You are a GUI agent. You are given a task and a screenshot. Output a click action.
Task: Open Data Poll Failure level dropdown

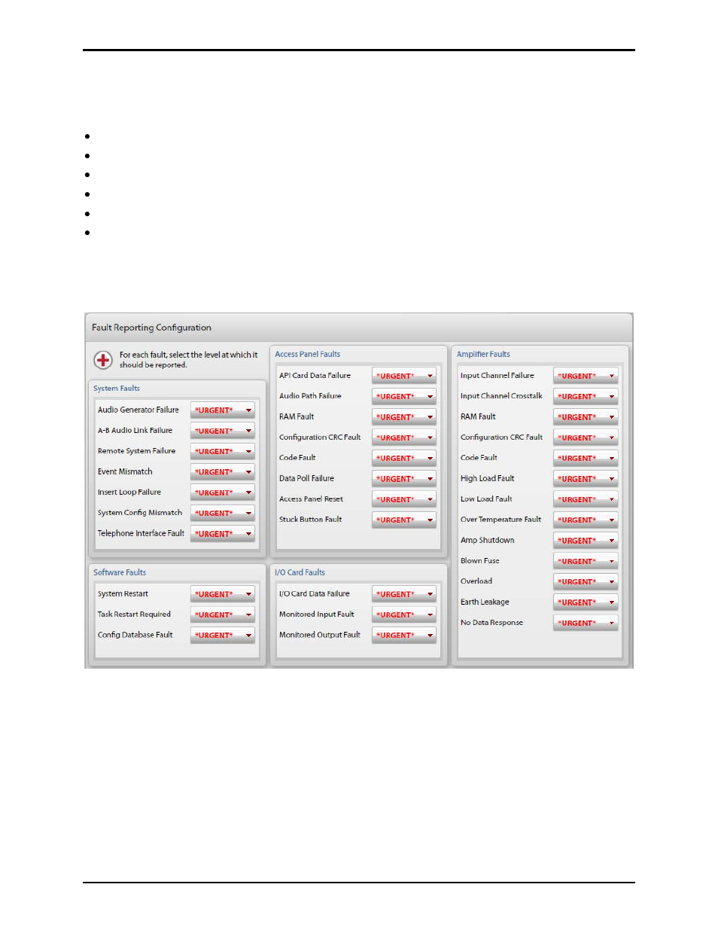404,478
